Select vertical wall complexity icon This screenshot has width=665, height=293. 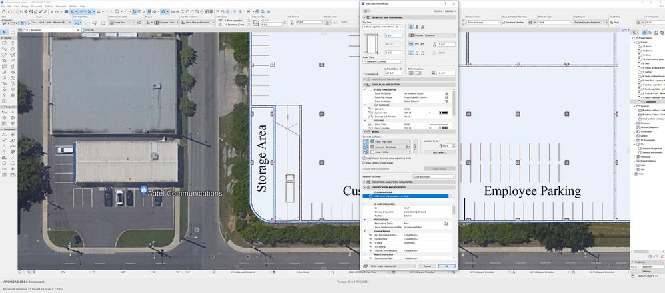(x=411, y=53)
